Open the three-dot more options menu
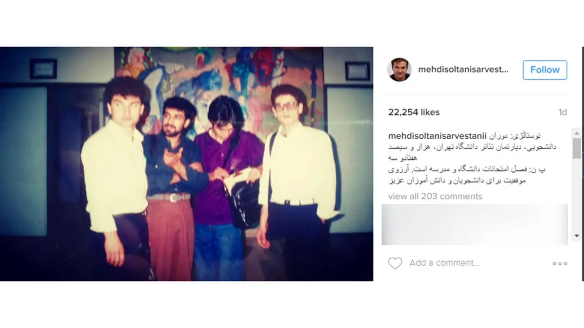Screen dimensions: 584x328 pyautogui.click(x=560, y=263)
